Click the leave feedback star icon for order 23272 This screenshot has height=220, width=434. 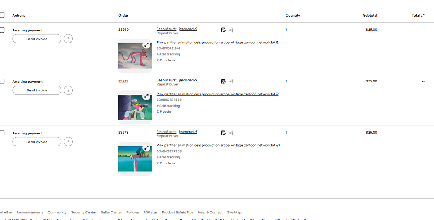(x=232, y=81)
